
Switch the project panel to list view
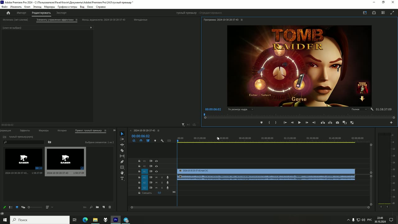(x=11, y=207)
